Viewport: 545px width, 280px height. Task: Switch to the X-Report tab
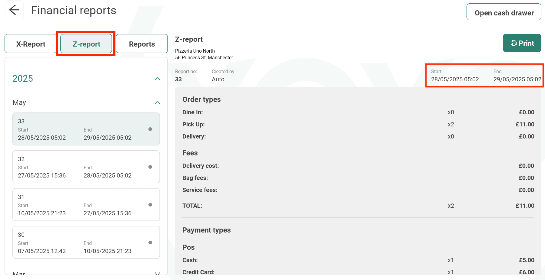(x=31, y=44)
